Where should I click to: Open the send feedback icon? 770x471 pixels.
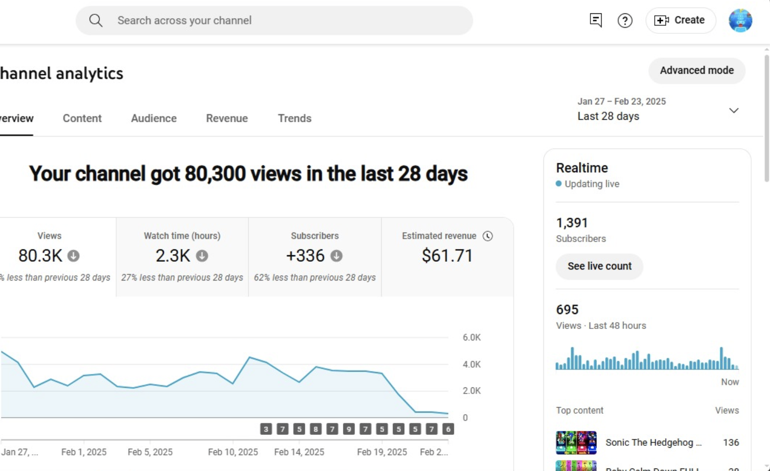click(x=596, y=20)
